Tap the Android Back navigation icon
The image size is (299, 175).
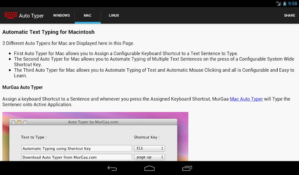click(x=112, y=168)
